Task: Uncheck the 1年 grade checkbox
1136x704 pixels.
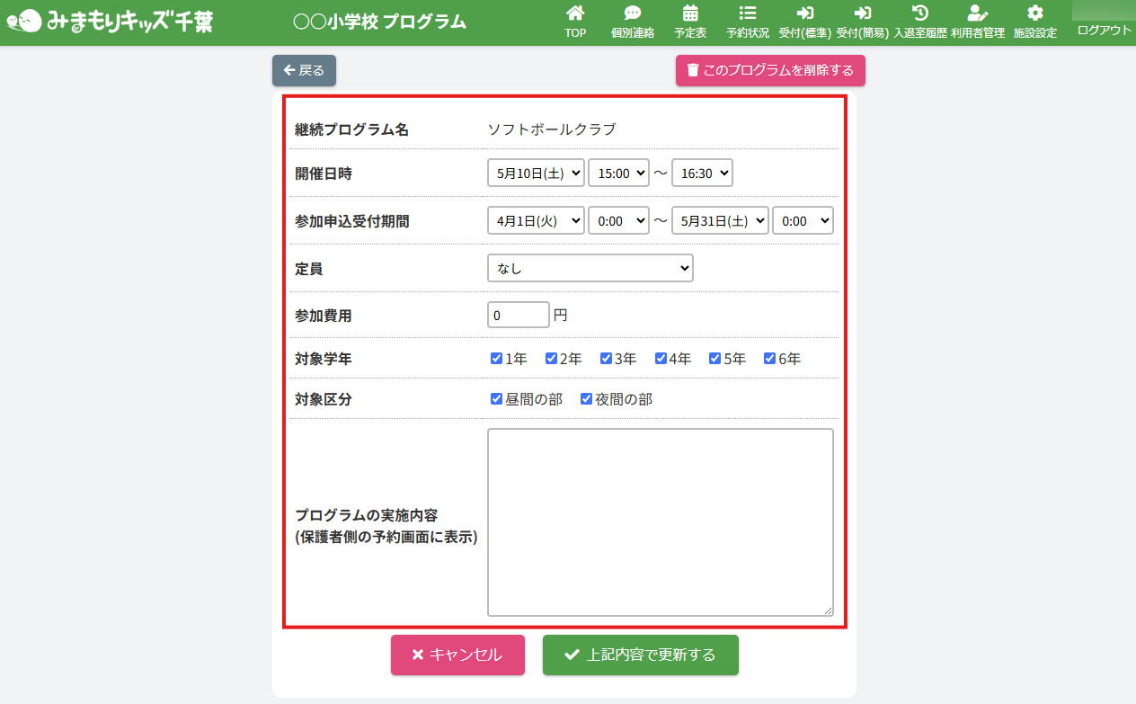Action: [x=496, y=359]
